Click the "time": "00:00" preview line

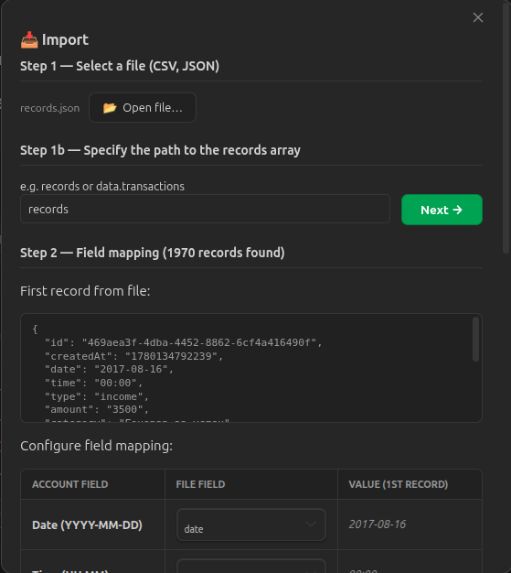coord(93,383)
